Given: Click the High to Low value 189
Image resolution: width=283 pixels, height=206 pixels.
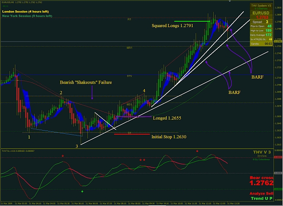Looking at the screenshot, I should 269,30.
